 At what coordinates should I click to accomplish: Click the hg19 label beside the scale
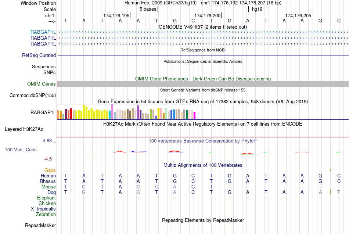tap(257, 9)
